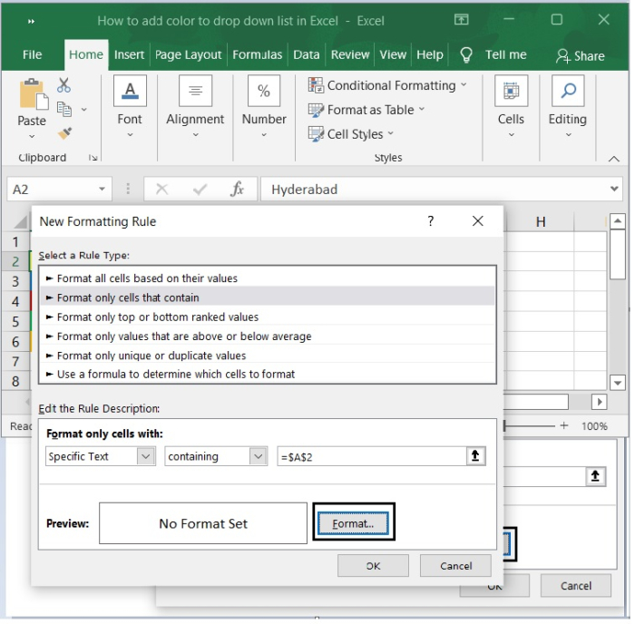Select the Format Painter brush icon
The width and height of the screenshot is (635, 624).
click(x=64, y=133)
